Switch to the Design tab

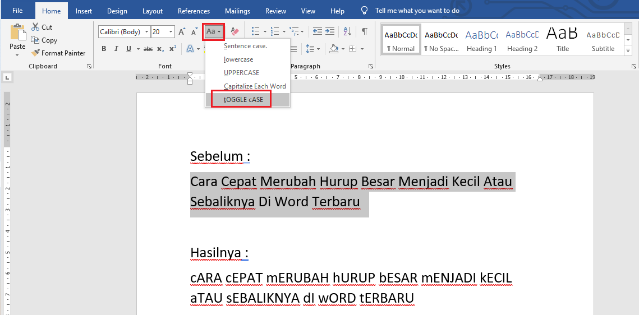117,11
